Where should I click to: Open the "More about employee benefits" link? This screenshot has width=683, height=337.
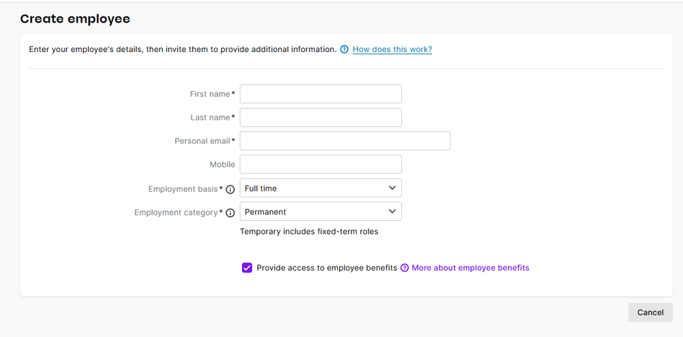click(470, 268)
